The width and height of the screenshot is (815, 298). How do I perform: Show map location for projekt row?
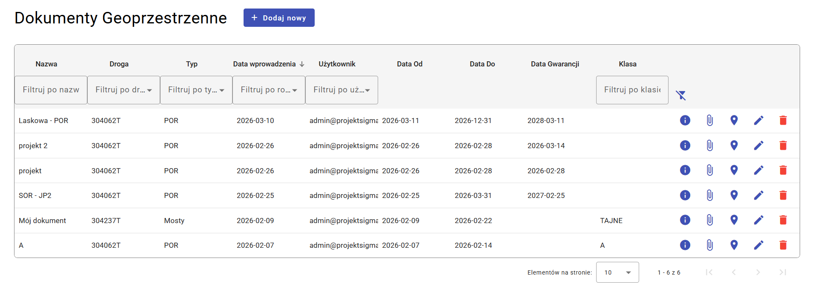(734, 170)
